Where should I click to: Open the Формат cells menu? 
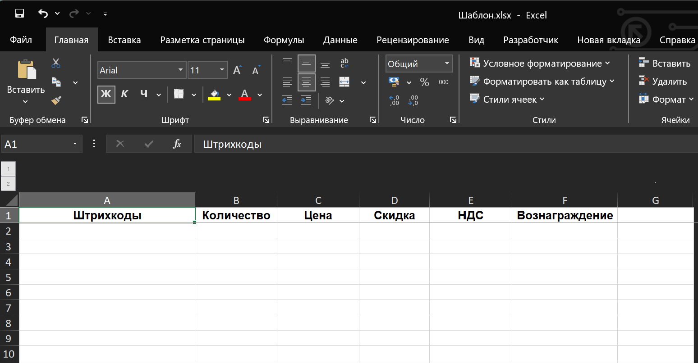(x=666, y=99)
